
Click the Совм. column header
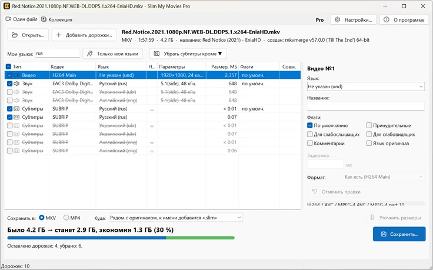(x=289, y=66)
